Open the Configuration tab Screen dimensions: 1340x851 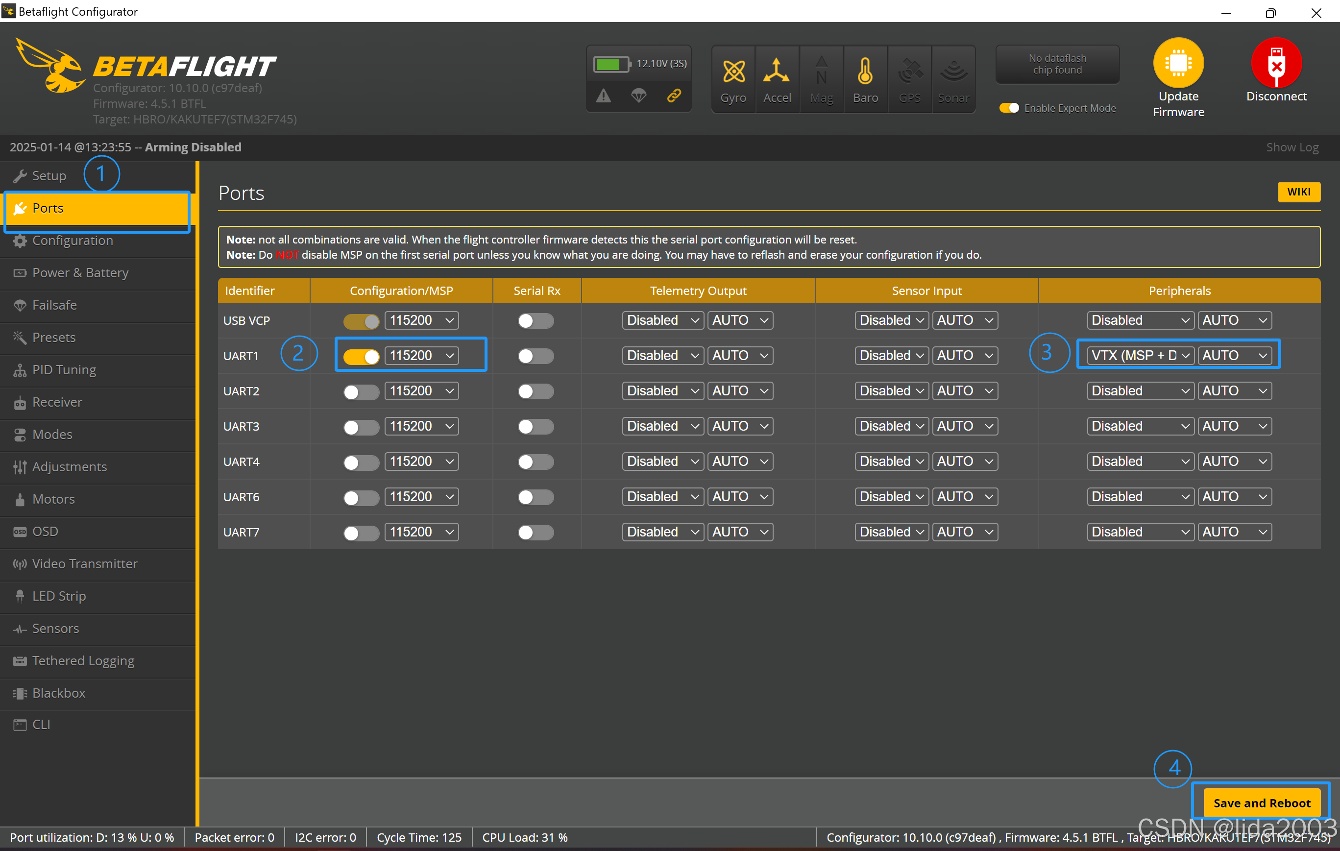(x=97, y=241)
